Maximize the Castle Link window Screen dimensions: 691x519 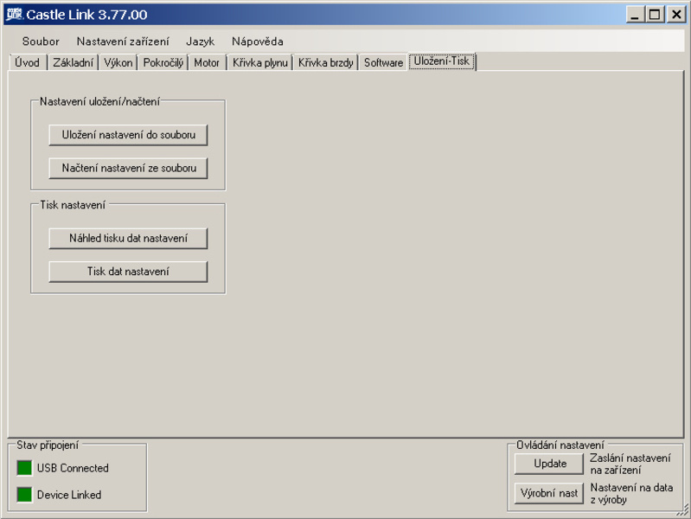click(655, 15)
